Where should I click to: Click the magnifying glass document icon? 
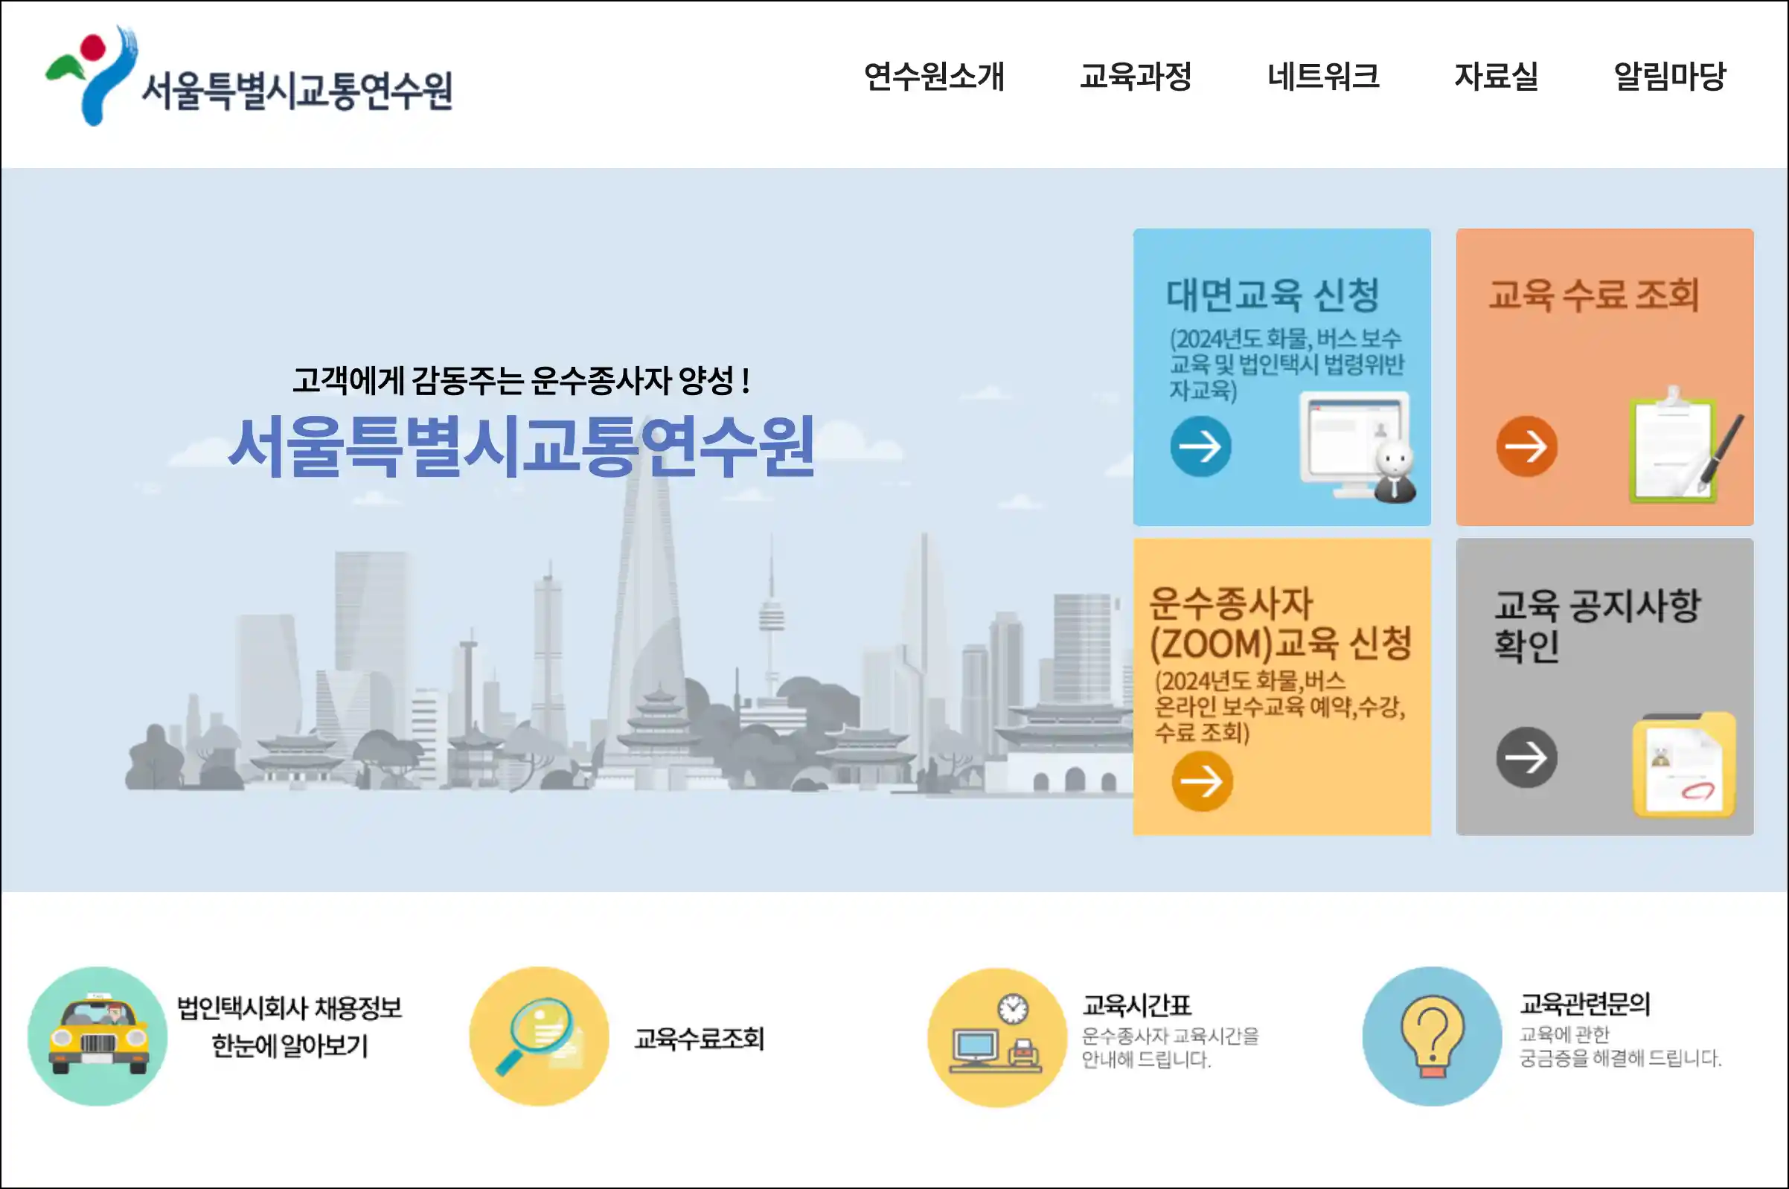click(540, 1036)
